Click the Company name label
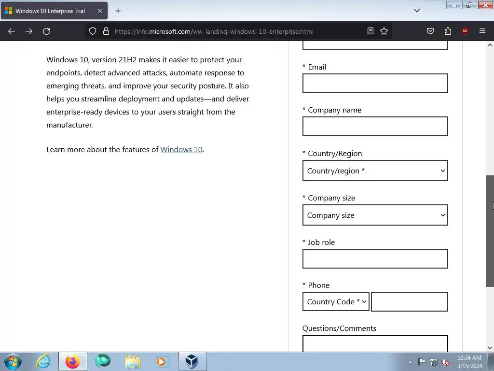The height and width of the screenshot is (371, 494). click(x=332, y=110)
